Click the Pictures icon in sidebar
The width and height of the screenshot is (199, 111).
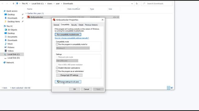(x=6, y=47)
